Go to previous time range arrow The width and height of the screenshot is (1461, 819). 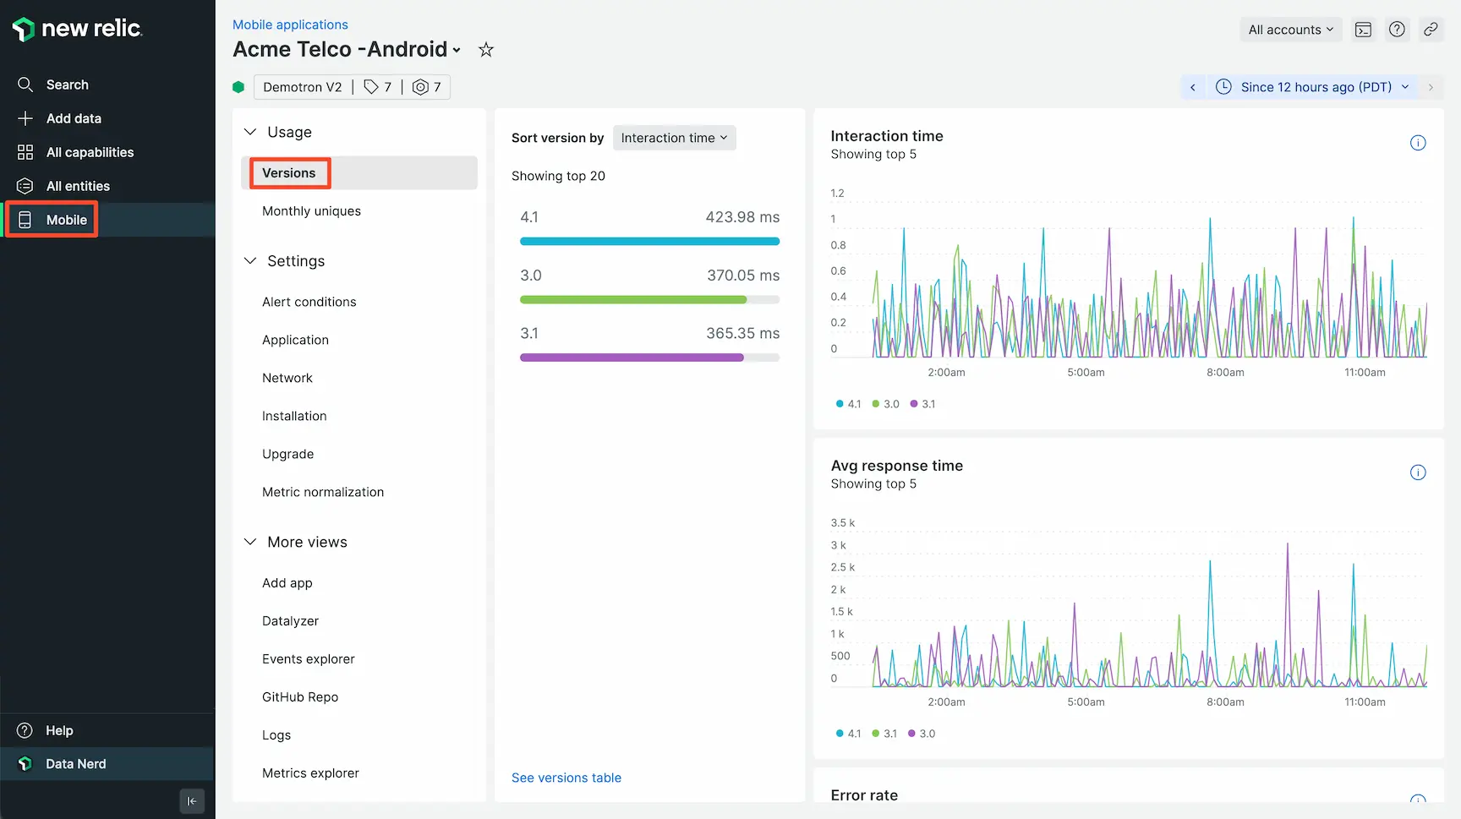1193,87
